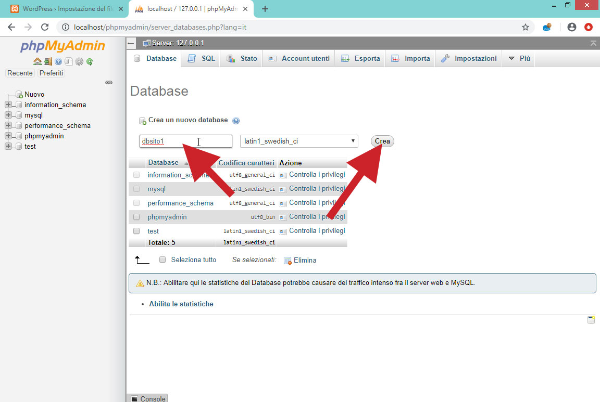Open navigation panel settings gear icon

[79, 61]
